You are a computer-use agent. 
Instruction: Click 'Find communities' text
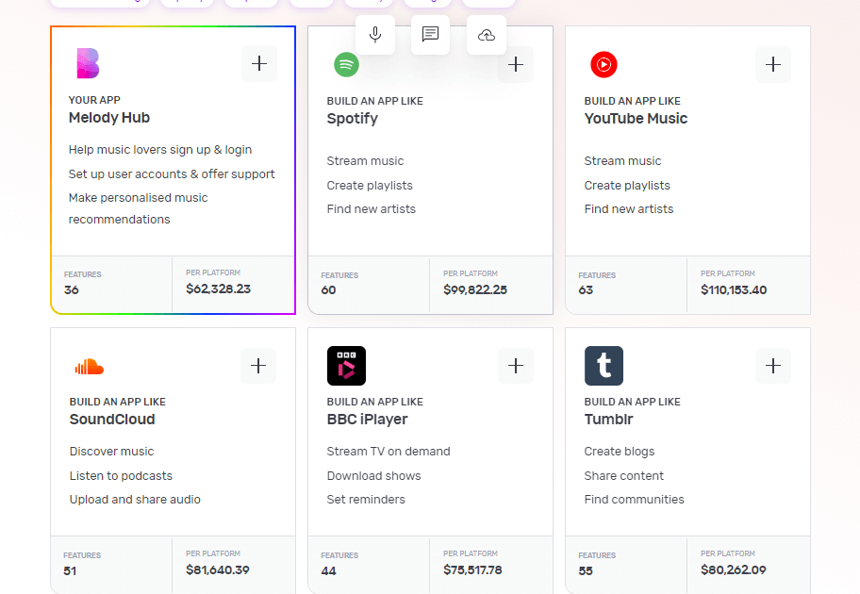tap(634, 500)
